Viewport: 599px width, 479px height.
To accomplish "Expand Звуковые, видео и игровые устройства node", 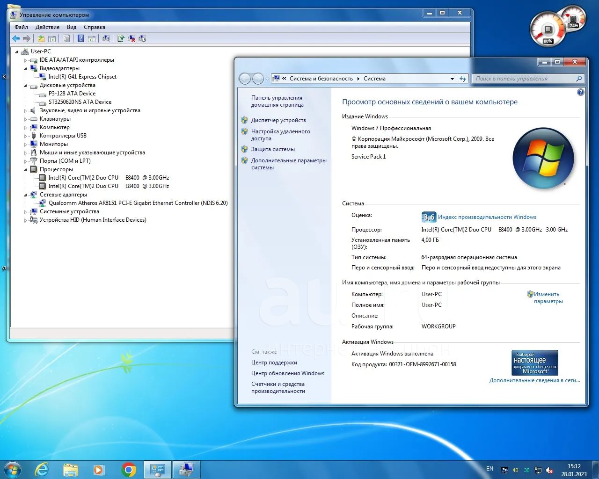I will click(x=26, y=110).
